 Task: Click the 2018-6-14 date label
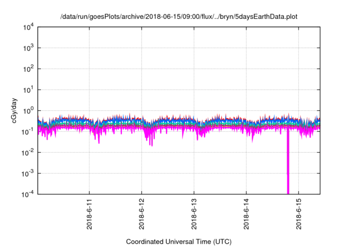point(247,214)
